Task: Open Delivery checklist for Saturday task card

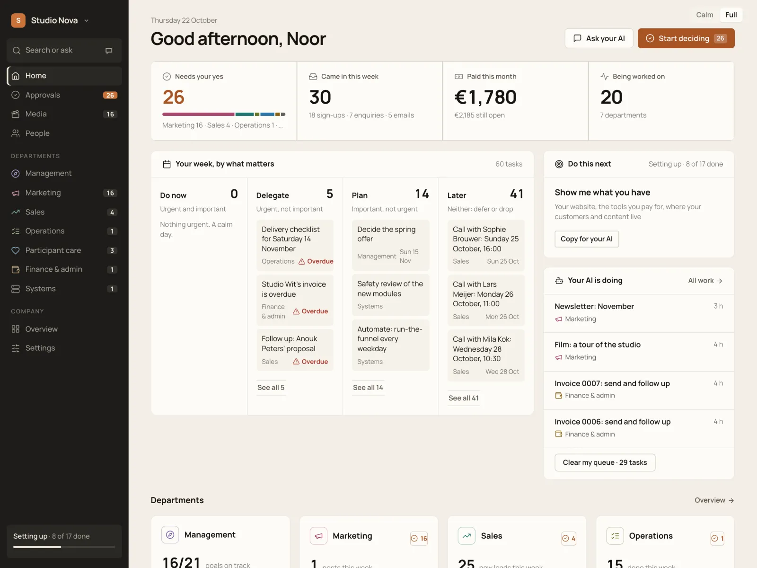Action: point(295,245)
